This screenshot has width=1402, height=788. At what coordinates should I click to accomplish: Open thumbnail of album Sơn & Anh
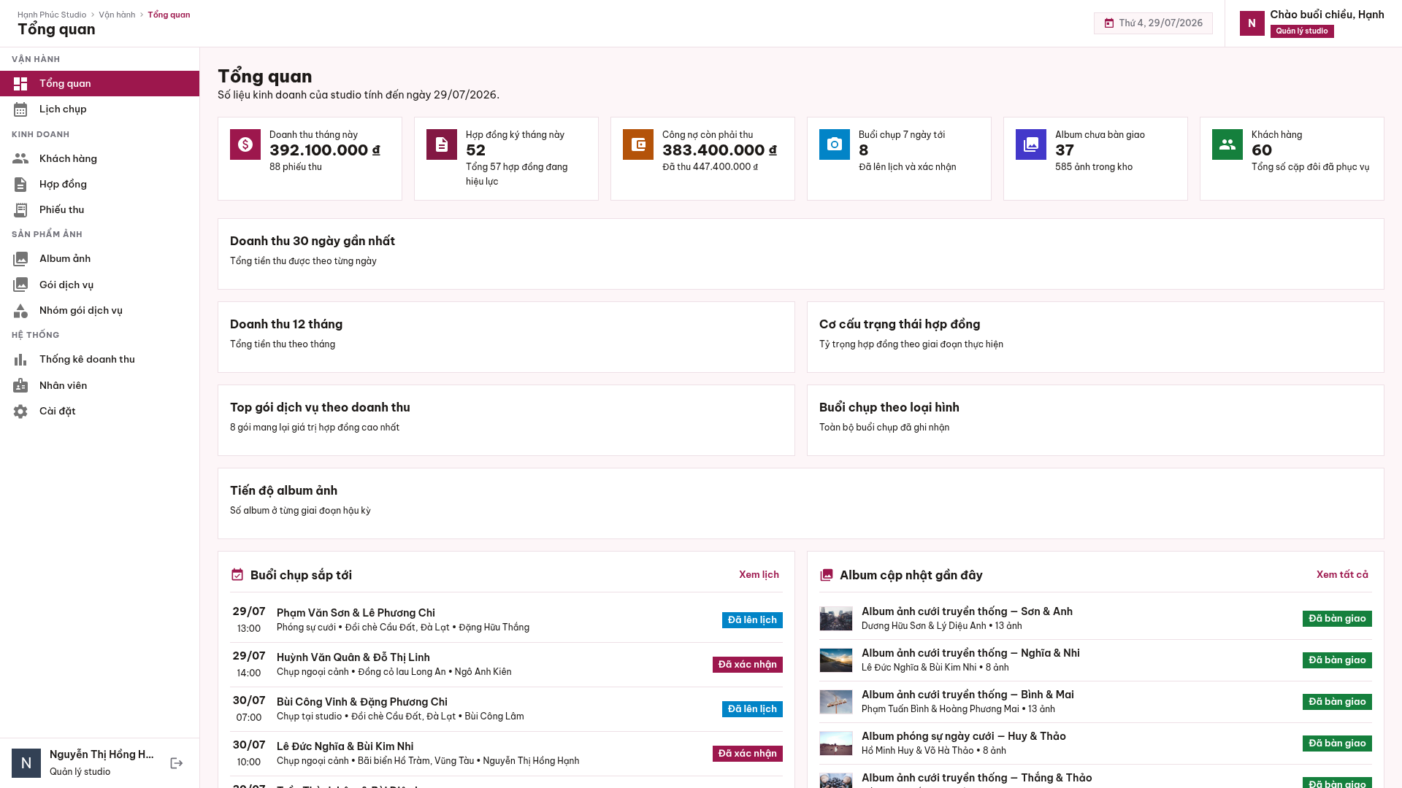836,619
